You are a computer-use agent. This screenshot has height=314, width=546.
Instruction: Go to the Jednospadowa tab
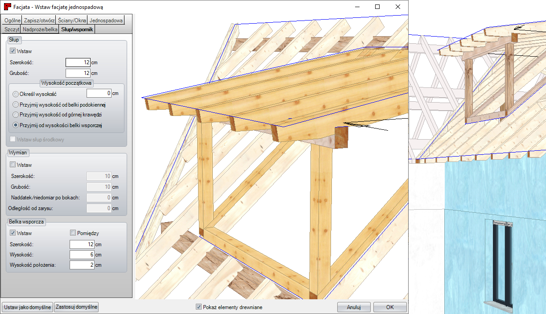[105, 20]
